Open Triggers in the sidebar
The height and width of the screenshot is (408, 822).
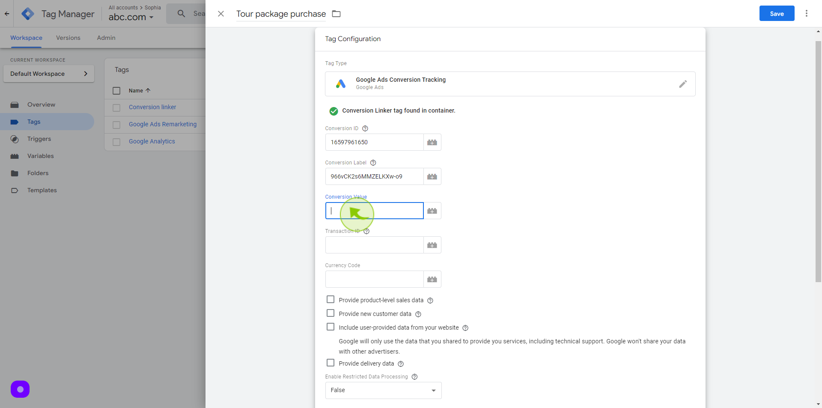coord(47,139)
